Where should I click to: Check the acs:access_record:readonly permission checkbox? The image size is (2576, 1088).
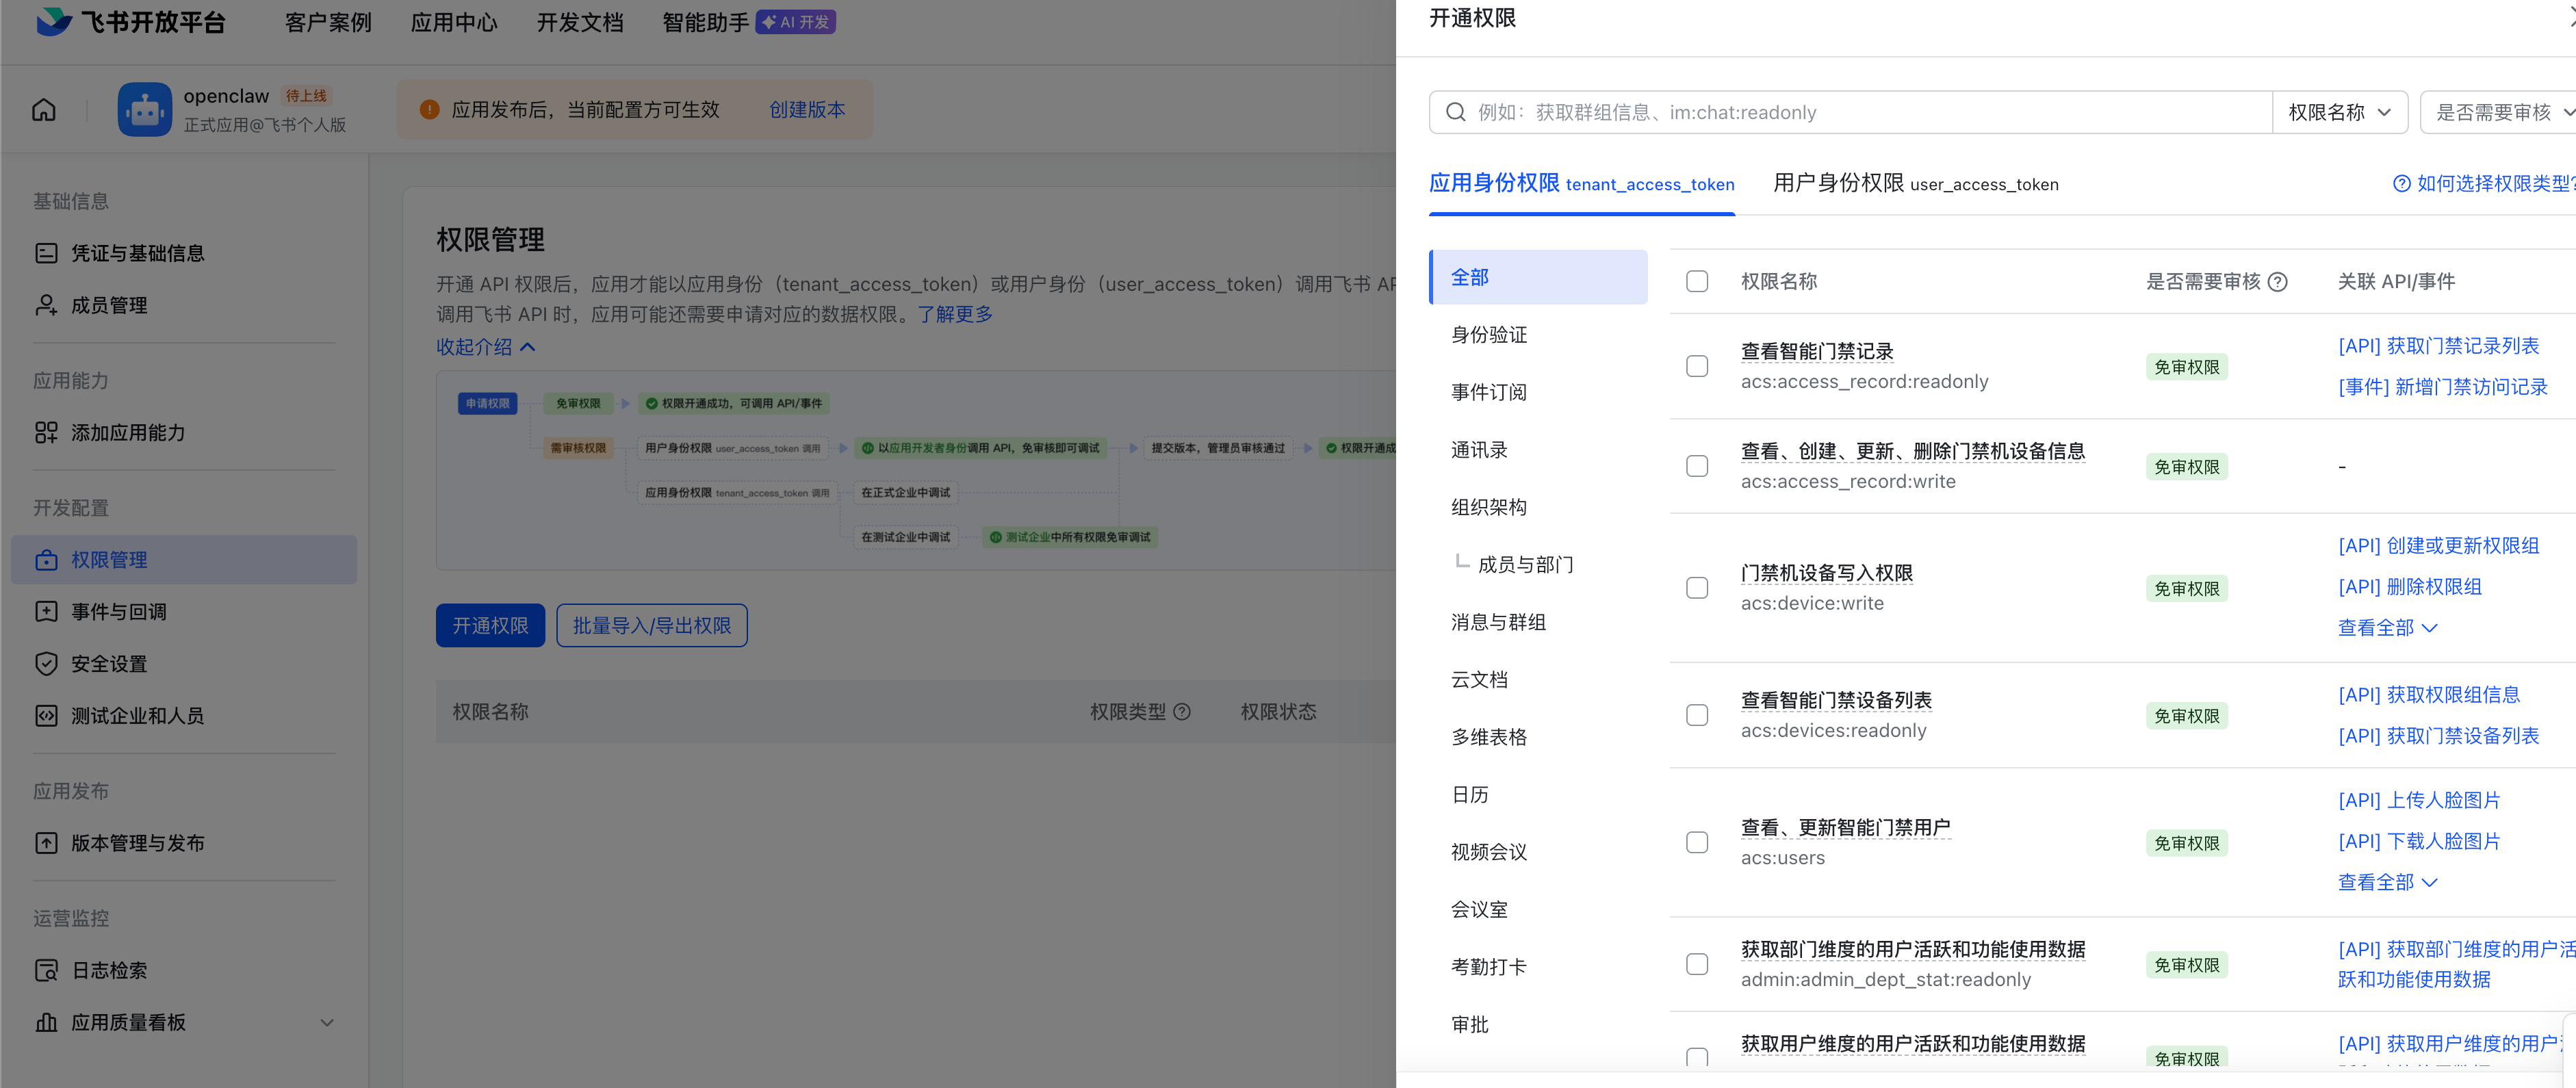point(1697,366)
